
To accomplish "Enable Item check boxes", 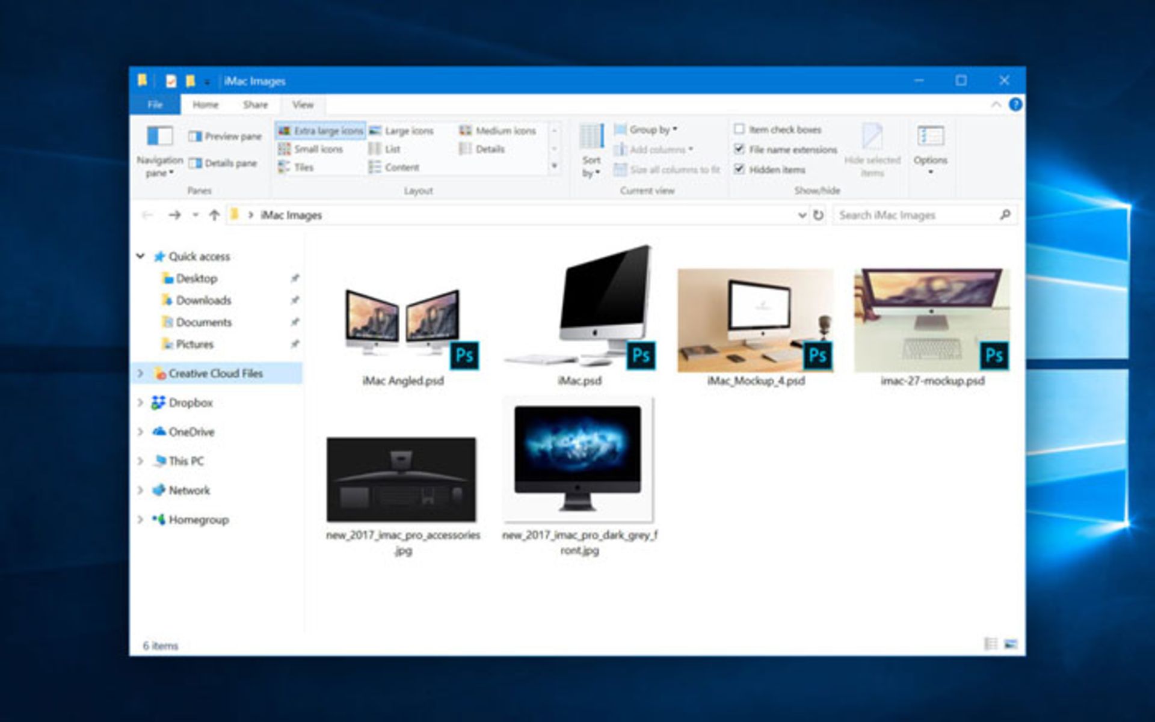I will [739, 129].
